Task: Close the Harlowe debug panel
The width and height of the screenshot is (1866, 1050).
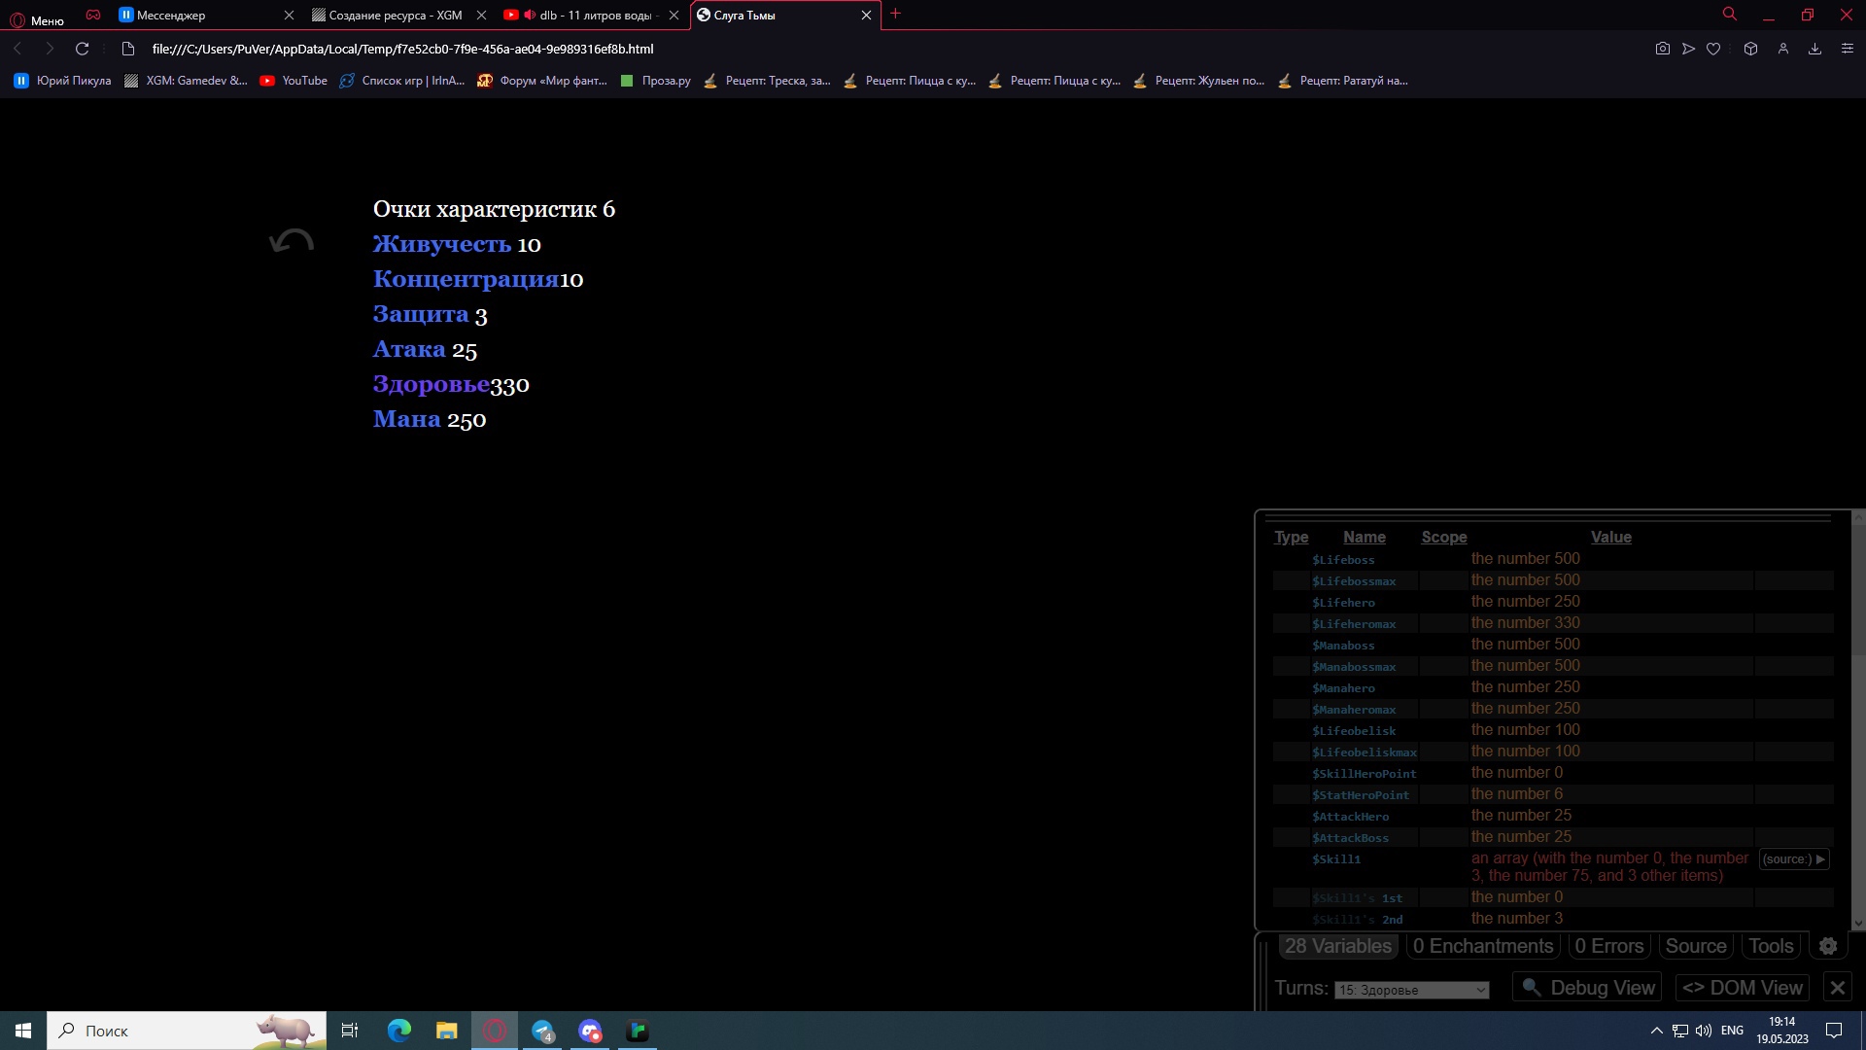Action: click(x=1837, y=988)
